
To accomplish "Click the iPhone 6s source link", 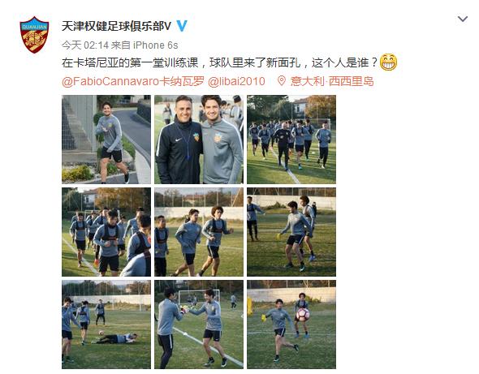I will [156, 45].
